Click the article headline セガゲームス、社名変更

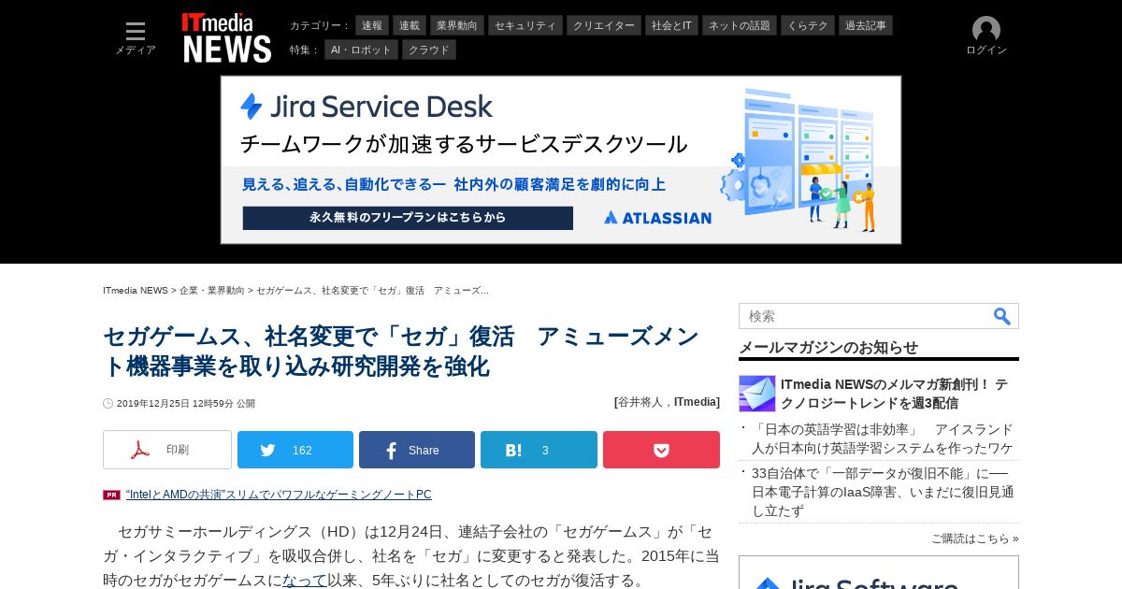tap(401, 351)
